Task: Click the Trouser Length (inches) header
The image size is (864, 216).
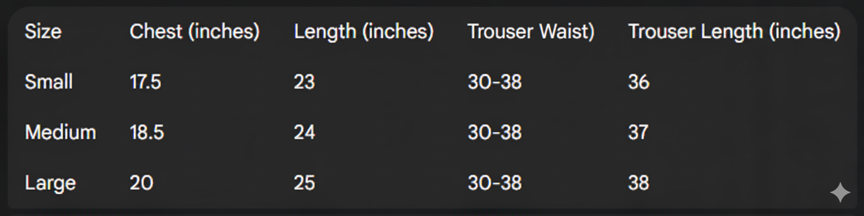Action: (x=734, y=32)
